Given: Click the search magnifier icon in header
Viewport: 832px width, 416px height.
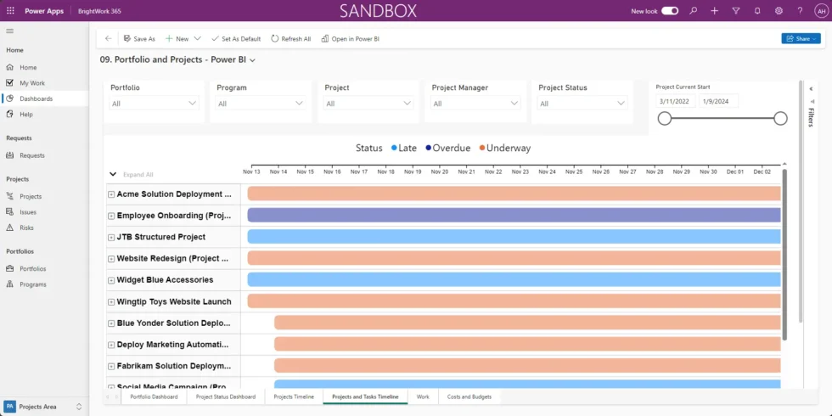Looking at the screenshot, I should pyautogui.click(x=693, y=11).
